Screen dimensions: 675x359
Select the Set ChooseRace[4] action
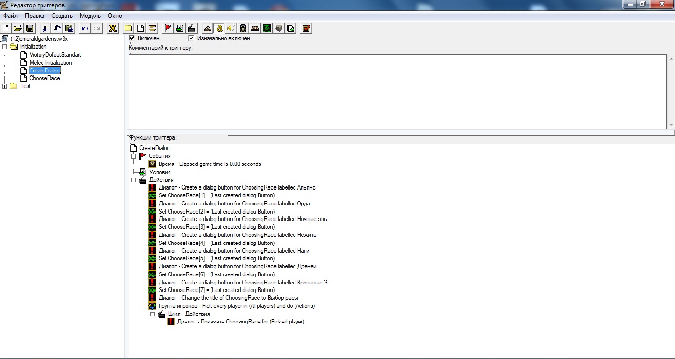[216, 243]
